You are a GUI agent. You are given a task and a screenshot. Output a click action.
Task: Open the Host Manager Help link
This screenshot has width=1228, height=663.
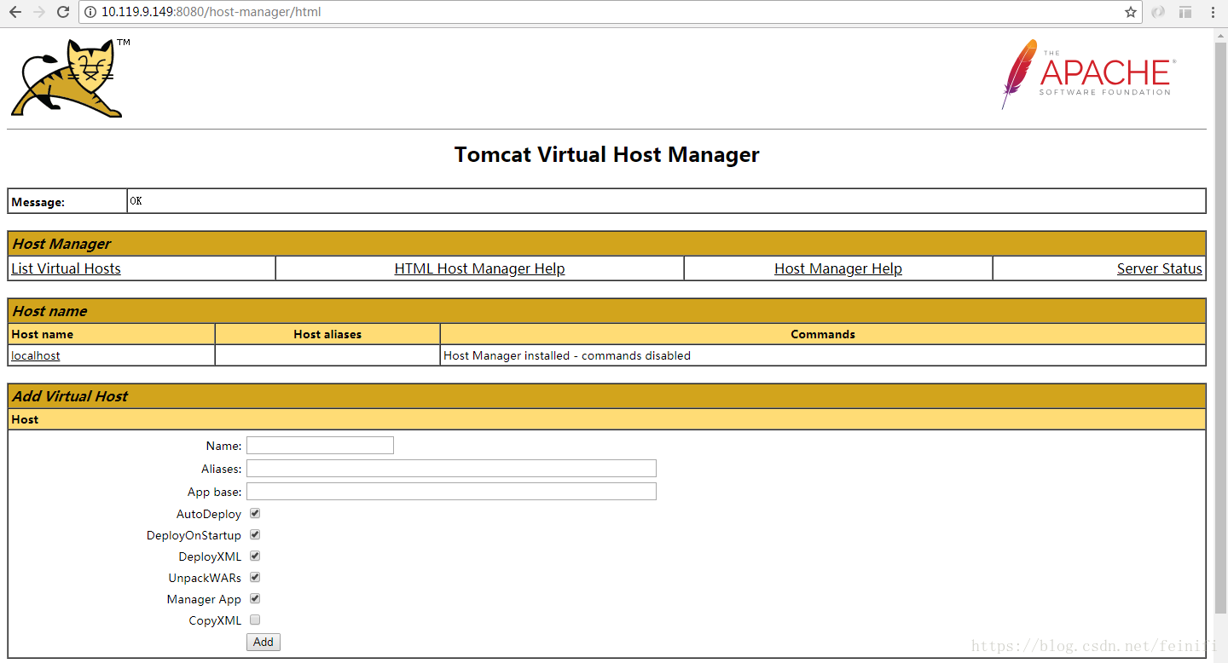coord(838,268)
